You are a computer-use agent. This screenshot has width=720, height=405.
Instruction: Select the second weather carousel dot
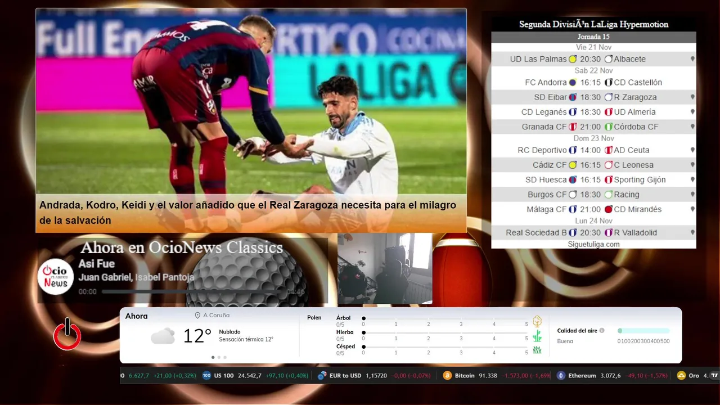pyautogui.click(x=219, y=357)
